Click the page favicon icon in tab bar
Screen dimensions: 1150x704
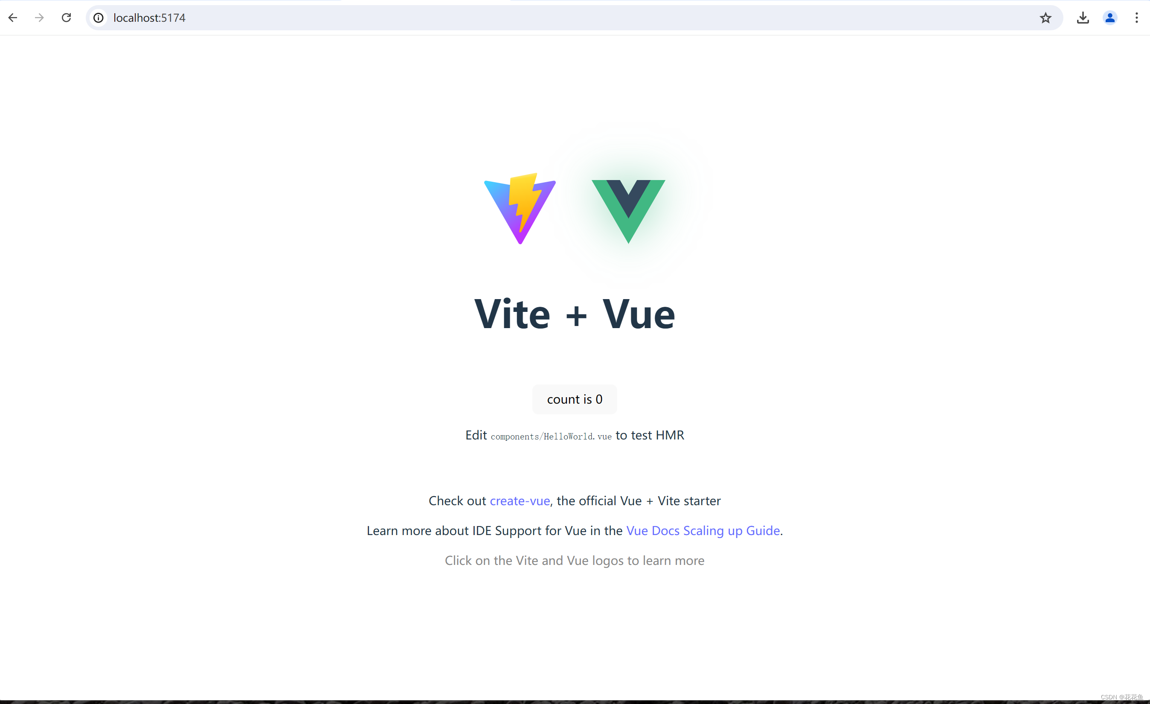coord(98,17)
